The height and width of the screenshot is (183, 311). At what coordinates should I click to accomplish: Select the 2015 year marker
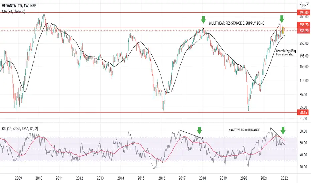point(141,178)
